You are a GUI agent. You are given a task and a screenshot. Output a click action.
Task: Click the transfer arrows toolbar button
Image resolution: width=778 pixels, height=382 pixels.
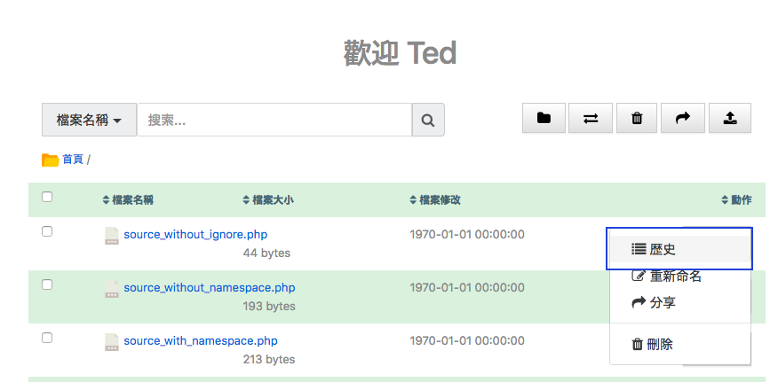click(x=591, y=118)
